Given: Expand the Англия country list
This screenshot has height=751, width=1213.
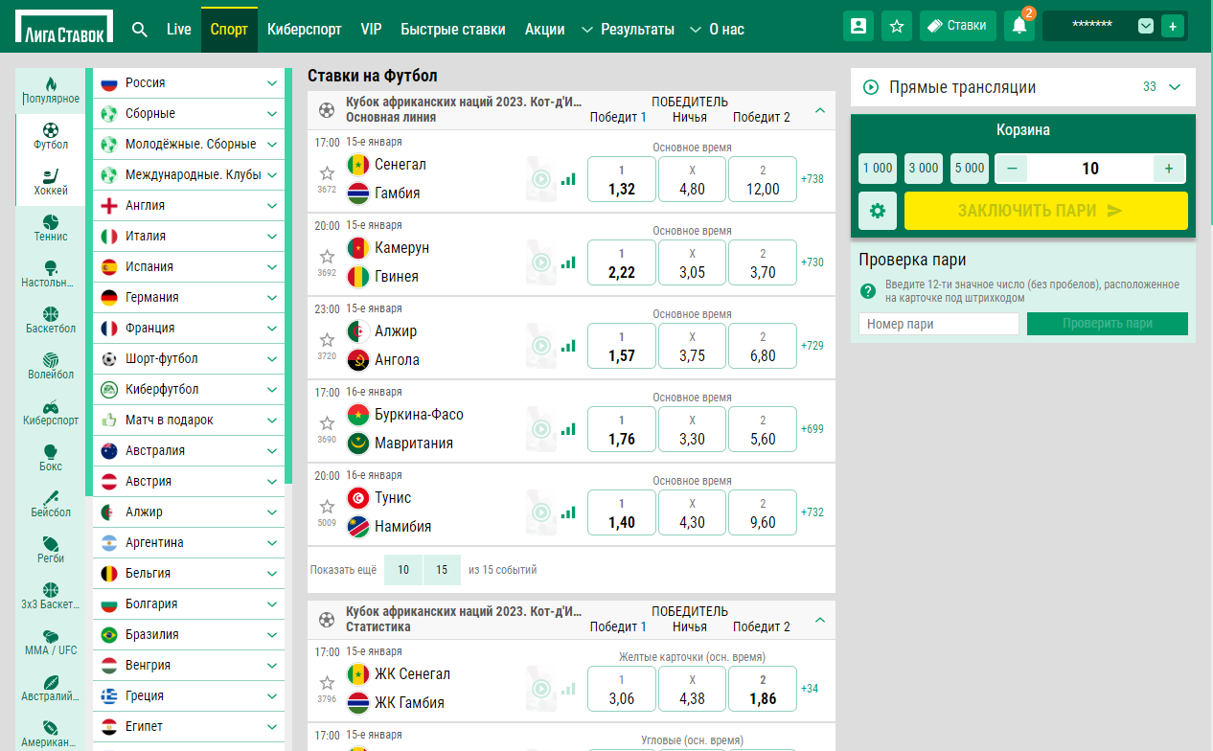Looking at the screenshot, I should 189,205.
